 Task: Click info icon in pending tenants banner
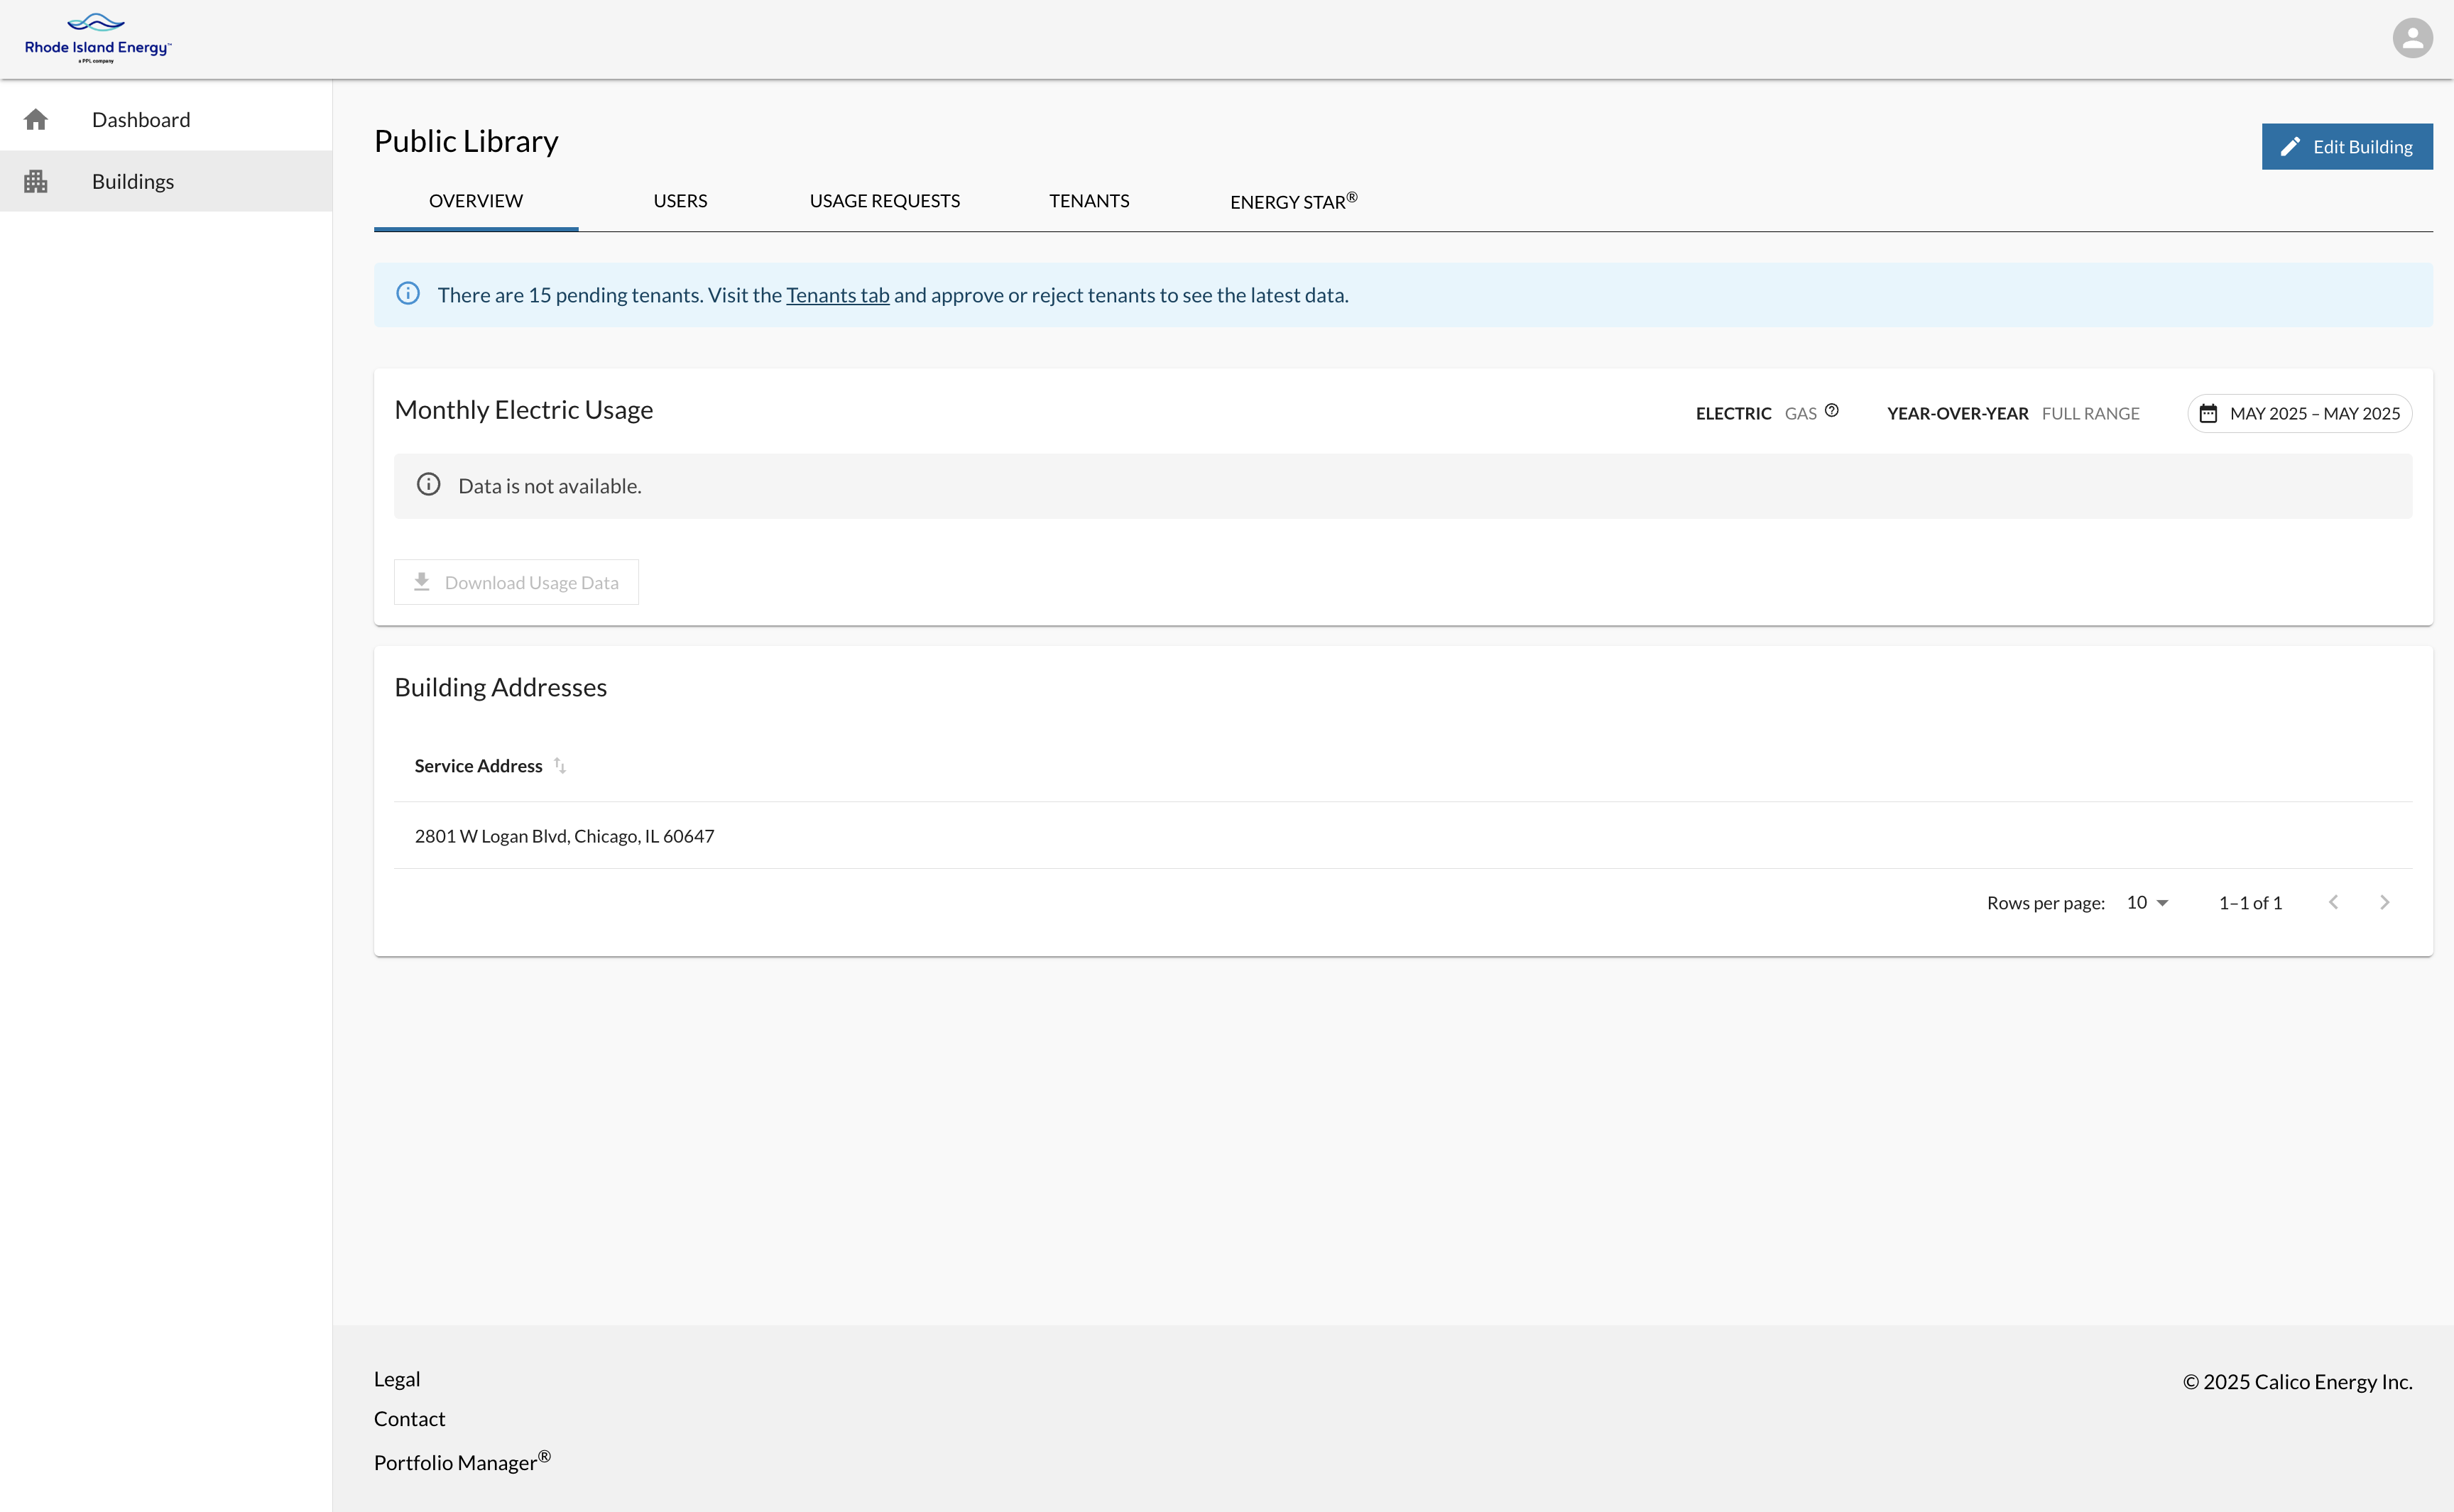tap(408, 294)
